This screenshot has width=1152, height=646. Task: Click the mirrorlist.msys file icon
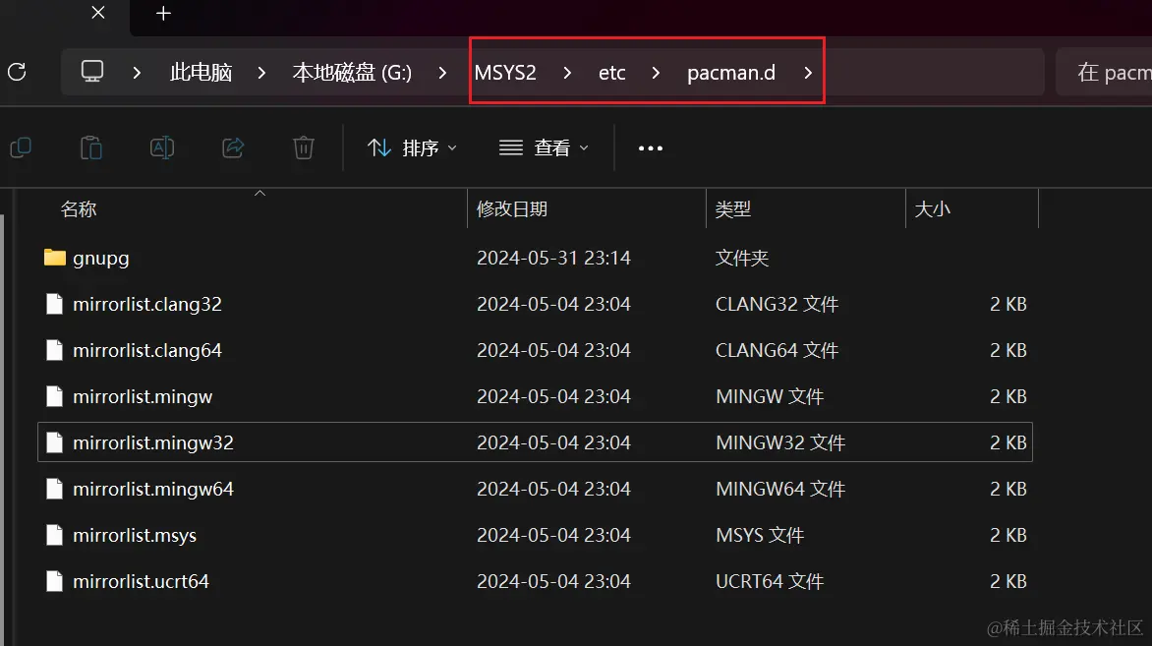(54, 535)
